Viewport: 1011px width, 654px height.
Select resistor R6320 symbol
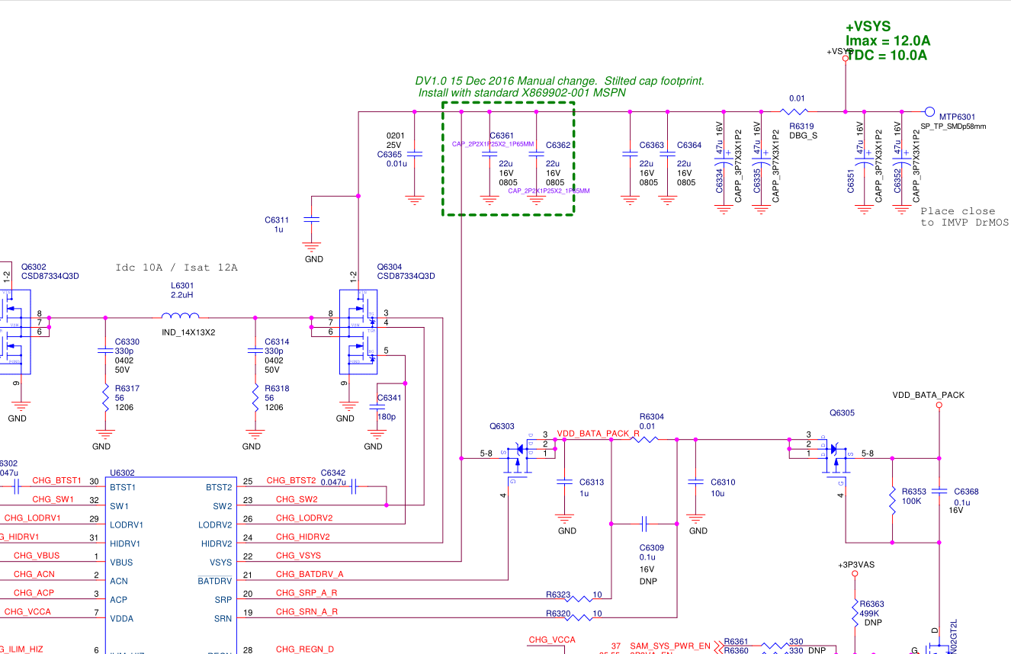(578, 617)
